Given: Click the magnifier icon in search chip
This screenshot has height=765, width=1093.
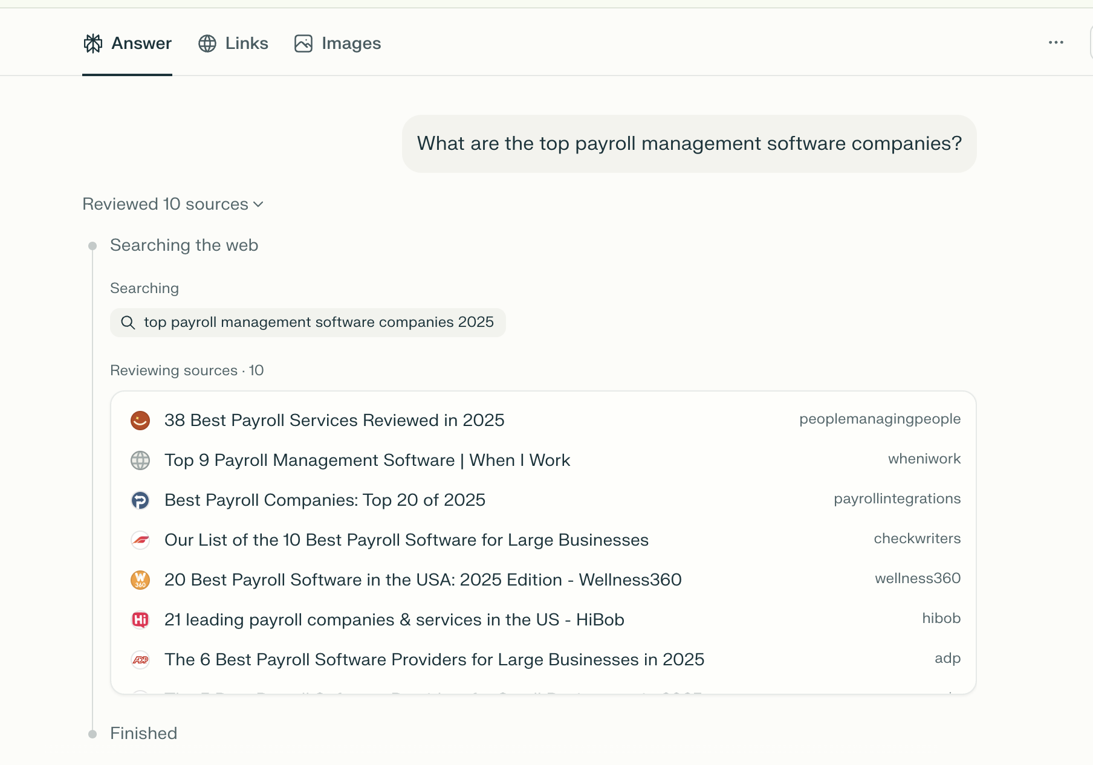Looking at the screenshot, I should pyautogui.click(x=128, y=323).
